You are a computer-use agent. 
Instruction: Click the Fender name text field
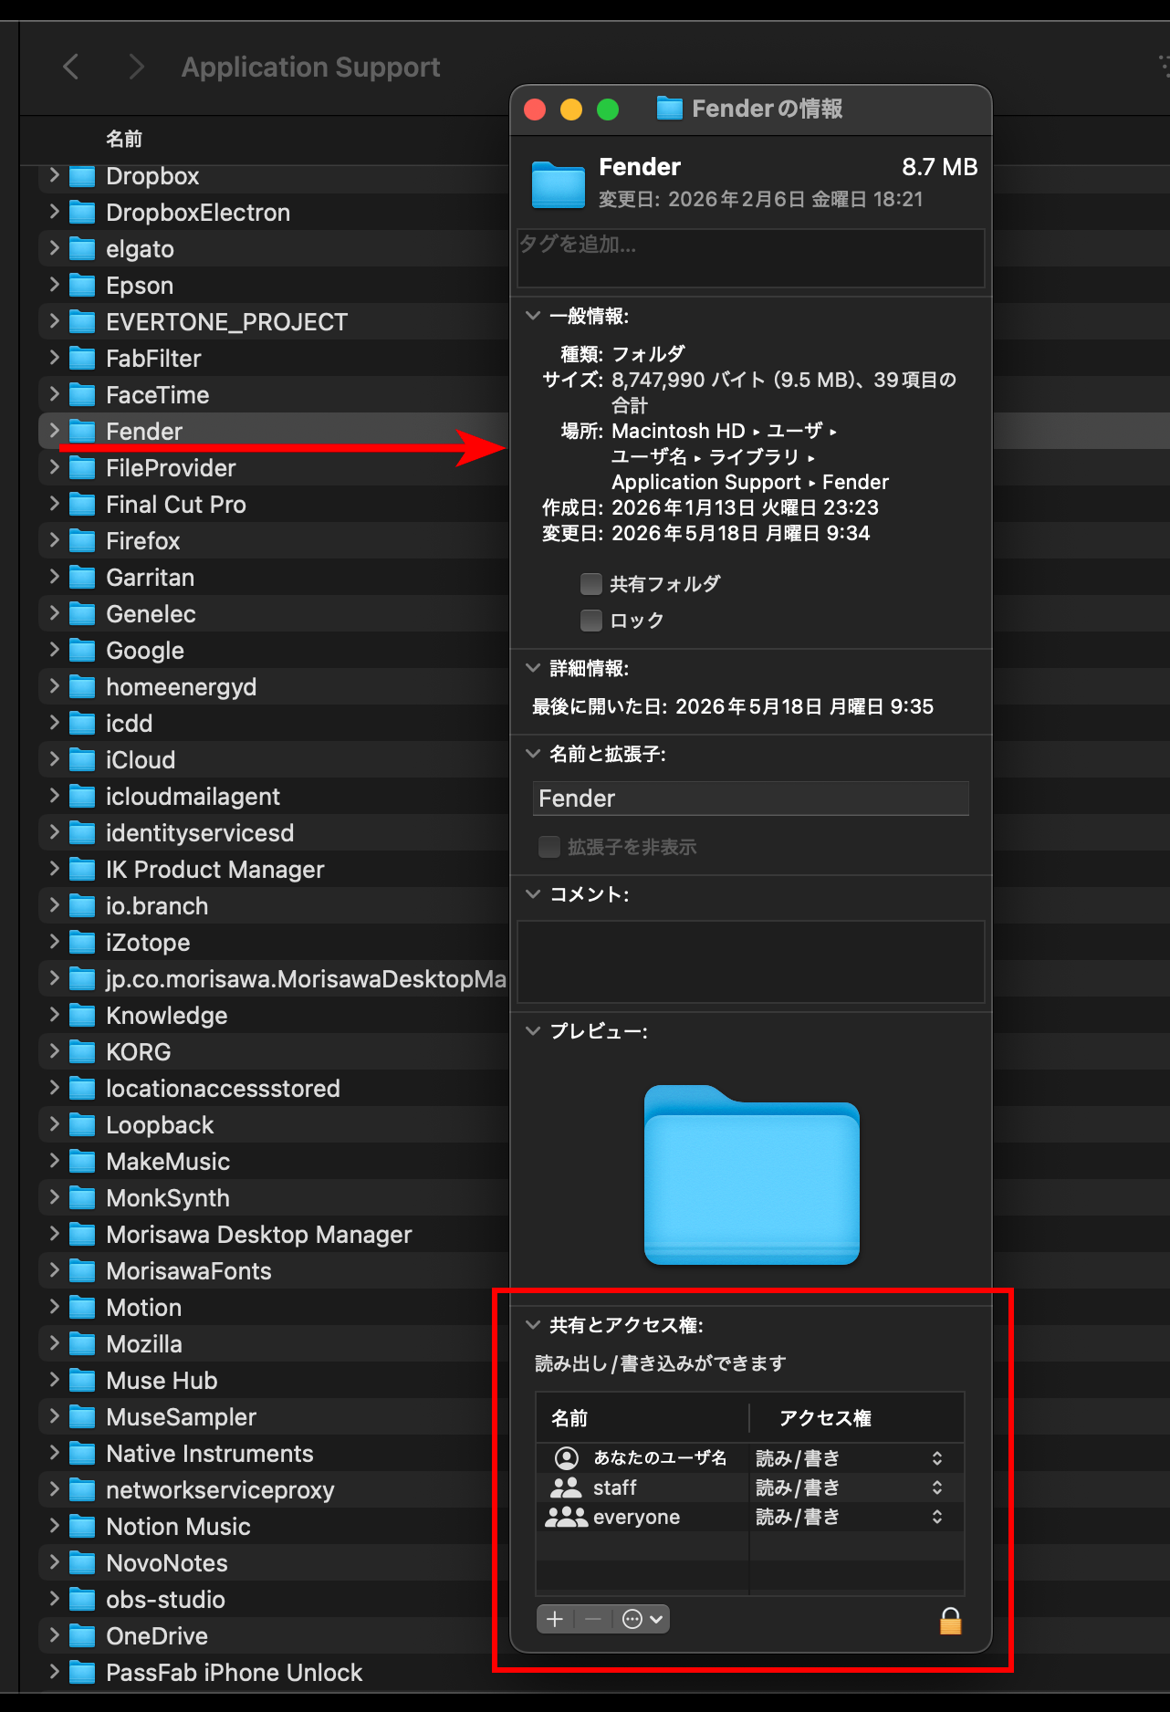(x=750, y=799)
